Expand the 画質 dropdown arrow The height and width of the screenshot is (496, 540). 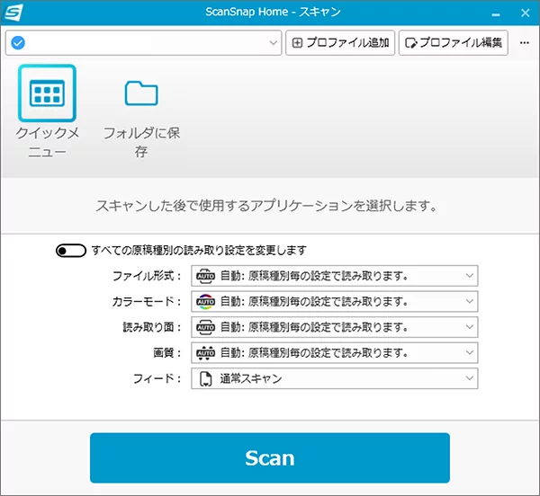[470, 352]
